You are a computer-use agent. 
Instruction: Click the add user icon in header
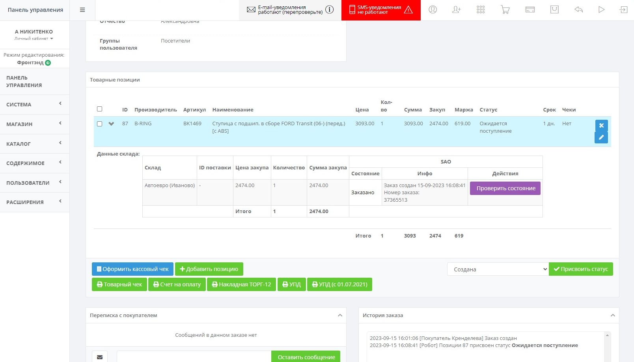(x=457, y=10)
